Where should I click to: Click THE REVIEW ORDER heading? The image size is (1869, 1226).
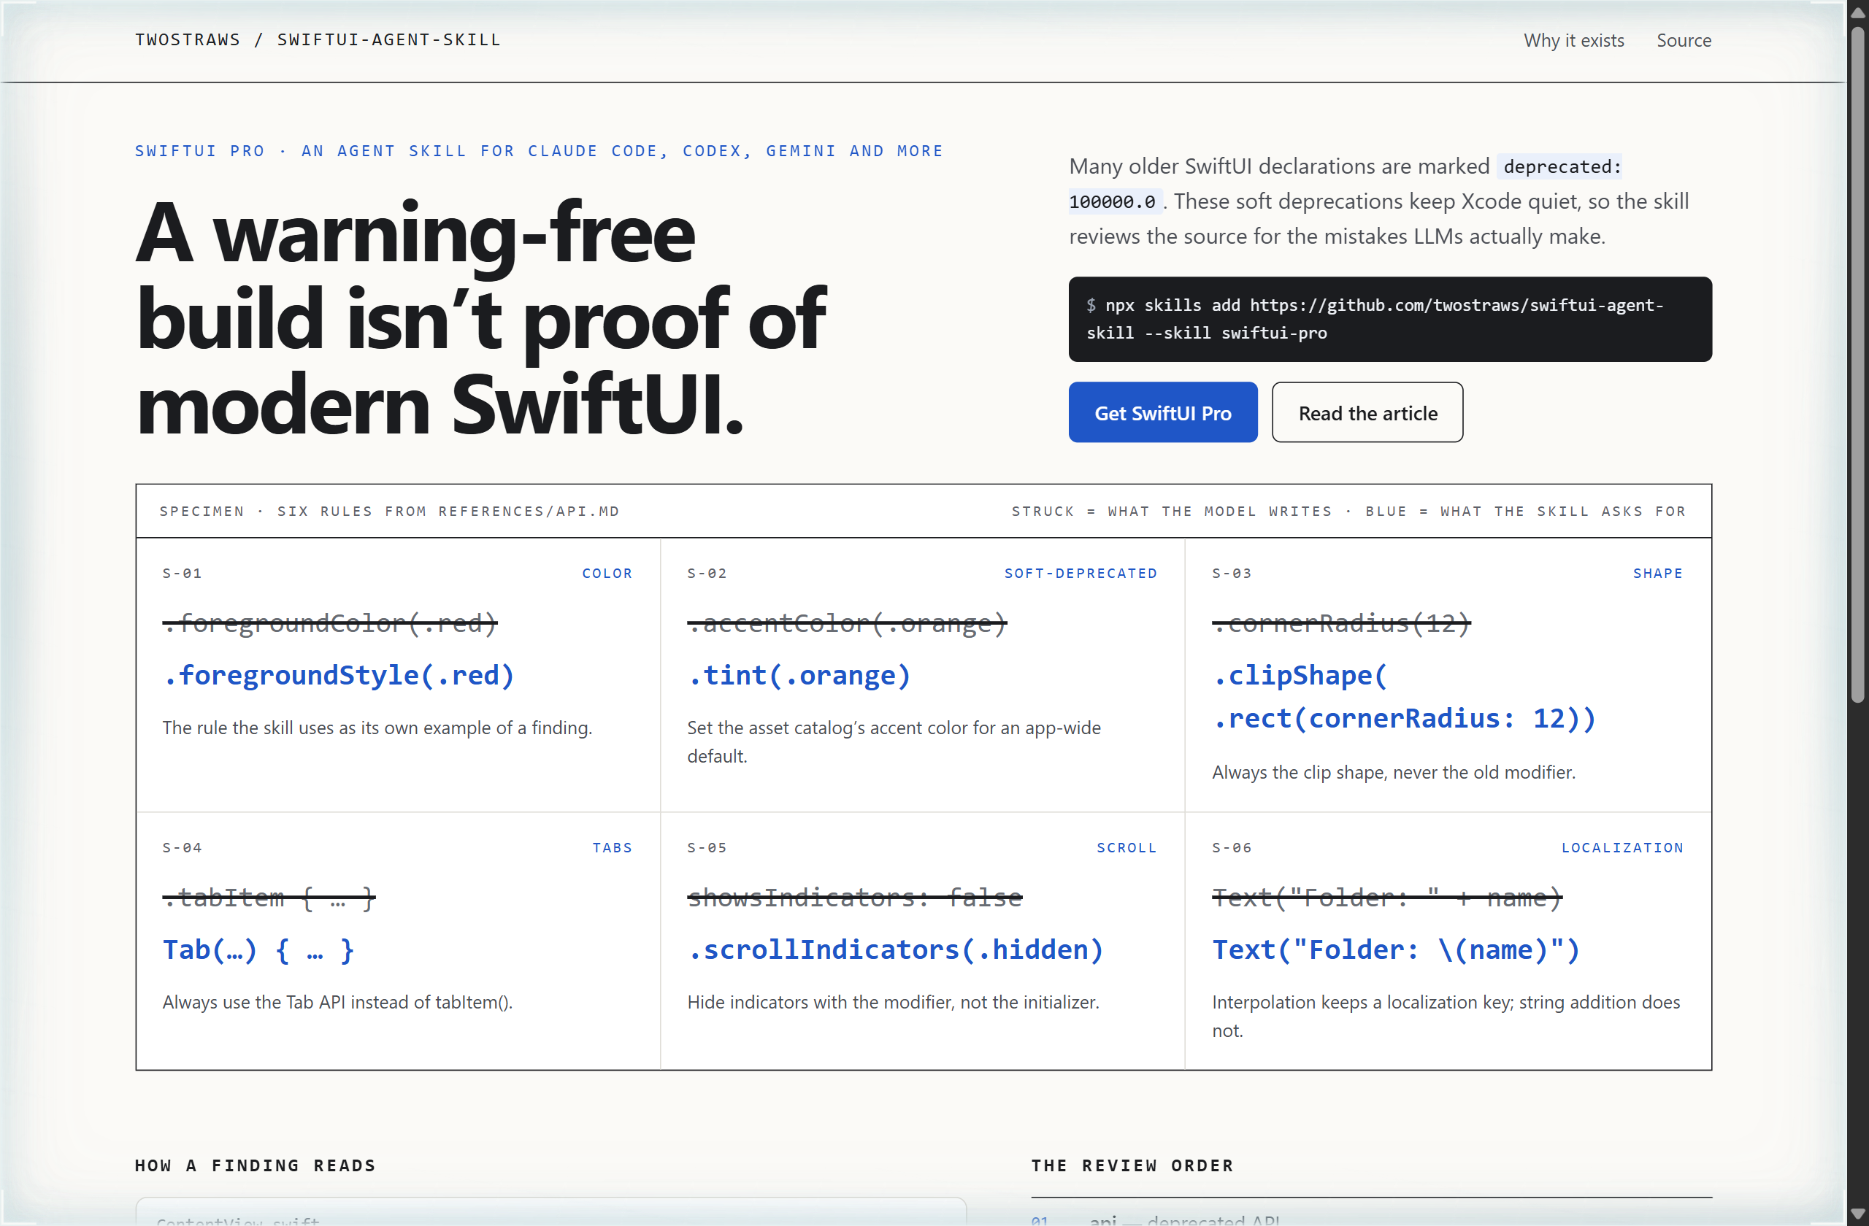1132,1165
